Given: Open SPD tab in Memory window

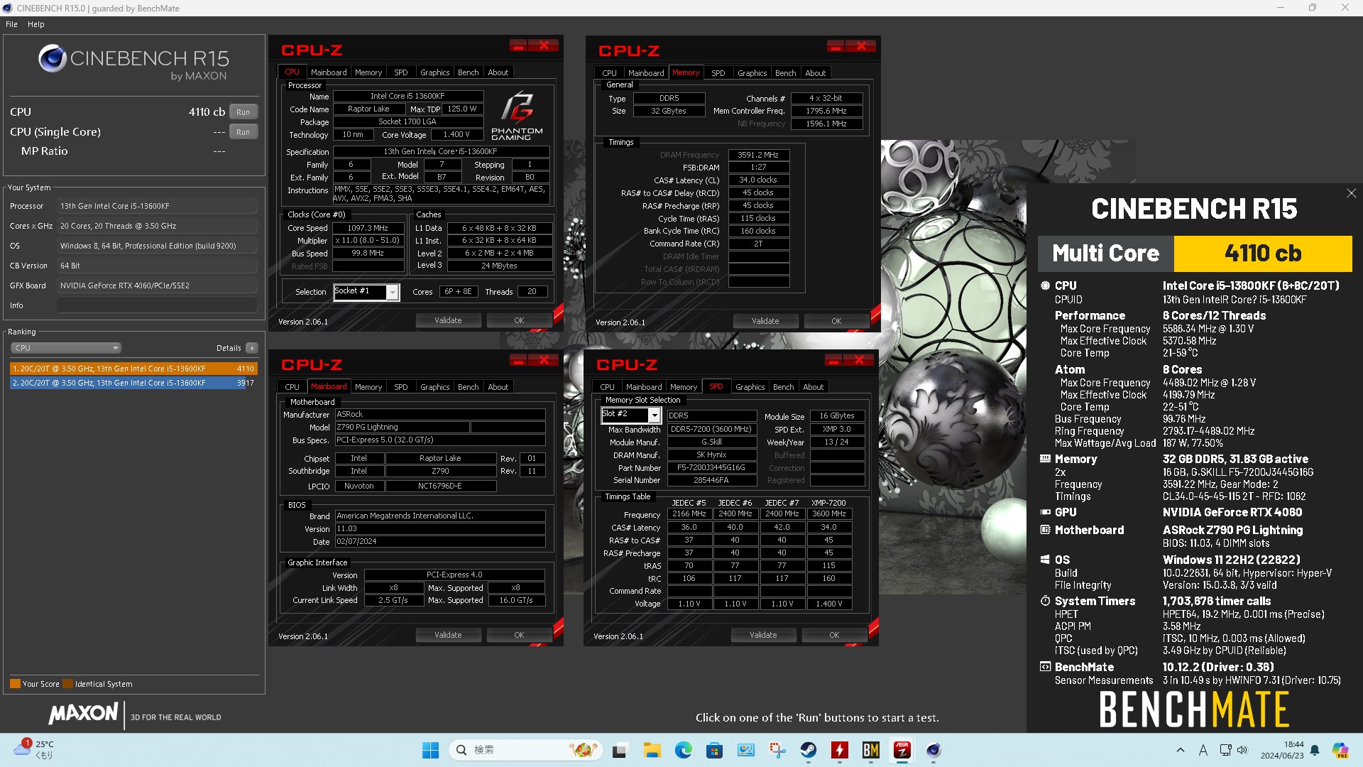Looking at the screenshot, I should [718, 73].
